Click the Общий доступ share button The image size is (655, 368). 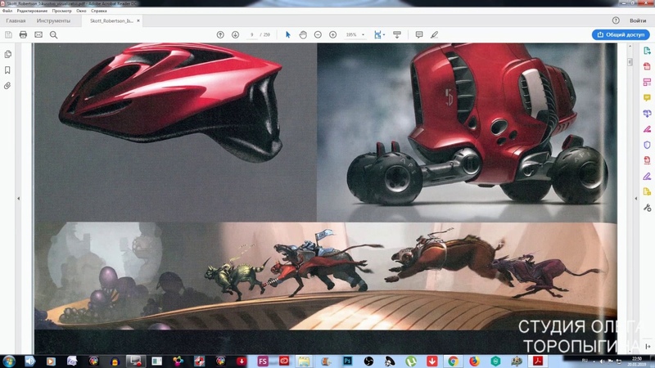pyautogui.click(x=621, y=35)
